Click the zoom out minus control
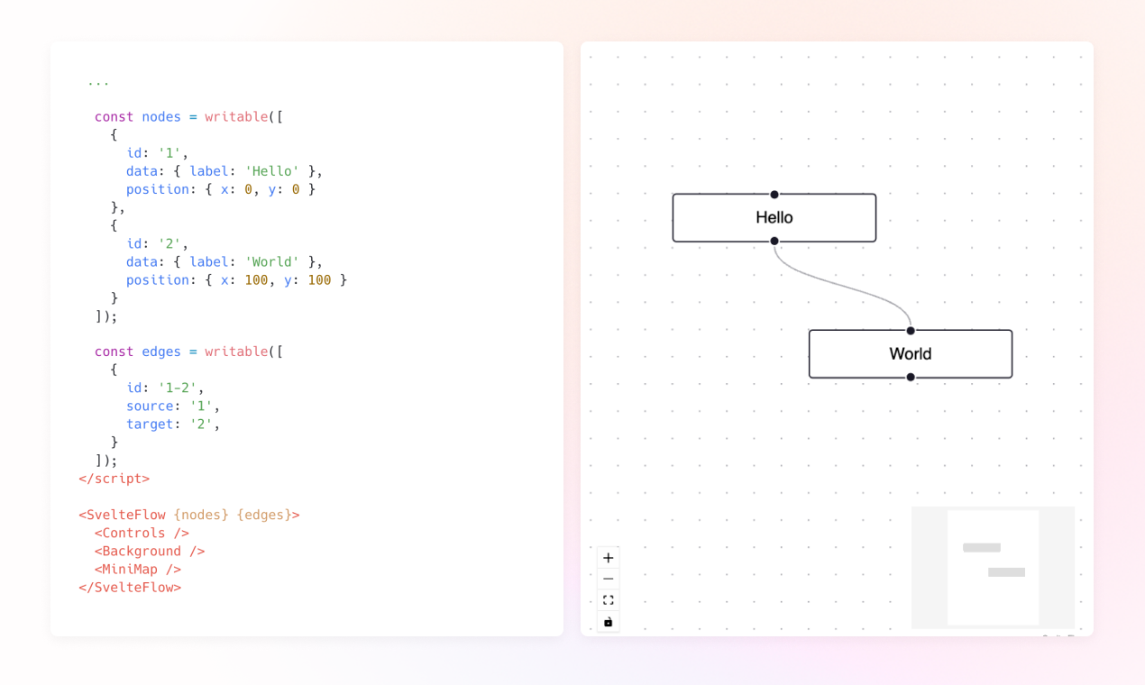Image resolution: width=1145 pixels, height=685 pixels. coord(609,579)
